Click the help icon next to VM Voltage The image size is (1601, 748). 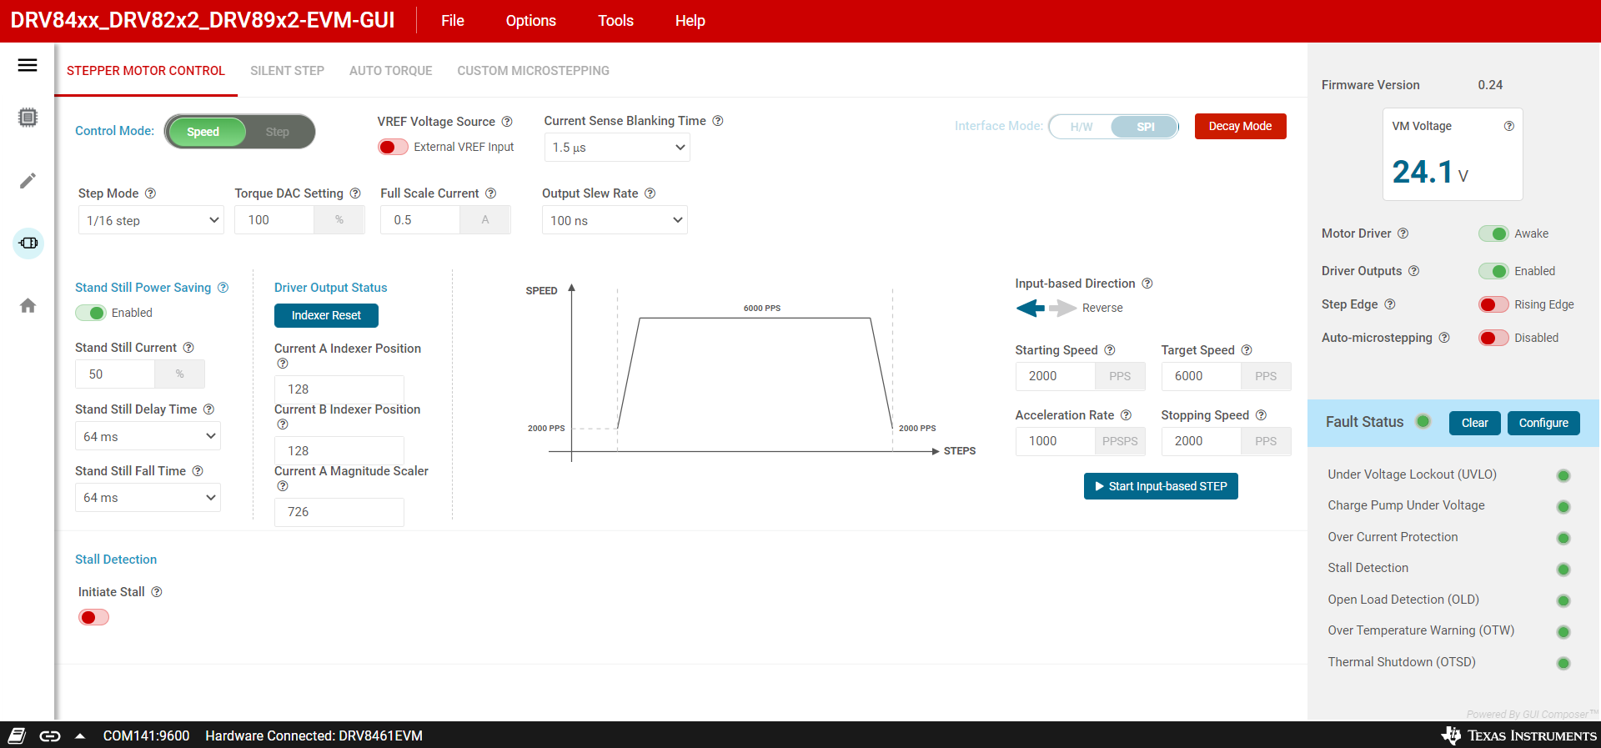click(x=1508, y=126)
